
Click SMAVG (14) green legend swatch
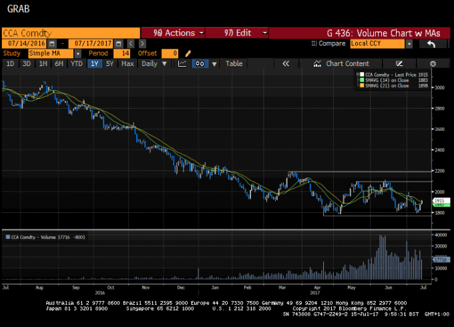359,79
